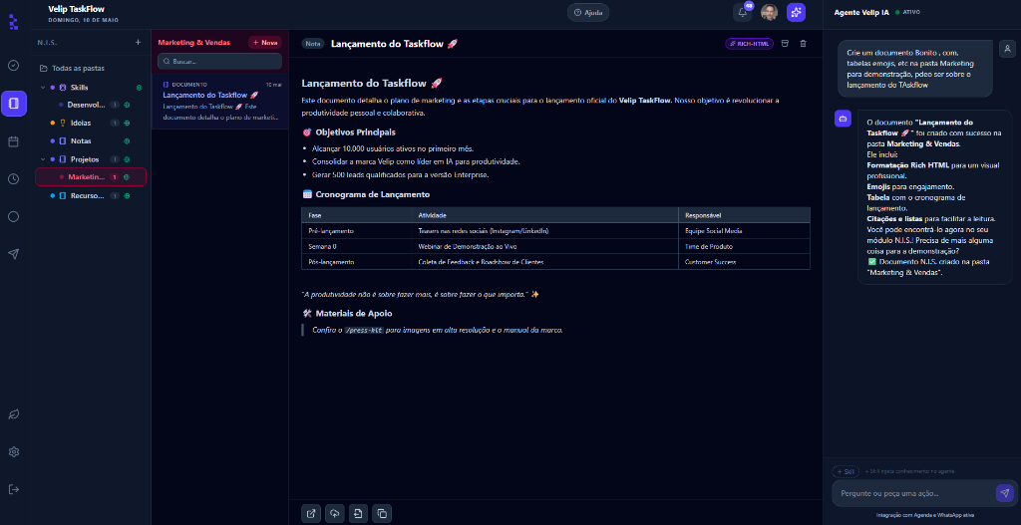Click the user icon beside chat message
Screen dimensions: 1021x525
click(1007, 49)
